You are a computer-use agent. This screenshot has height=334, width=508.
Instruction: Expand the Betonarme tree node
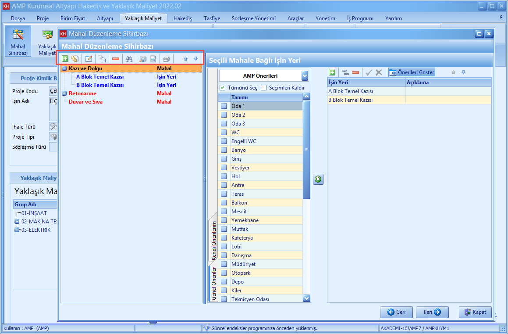pos(64,93)
